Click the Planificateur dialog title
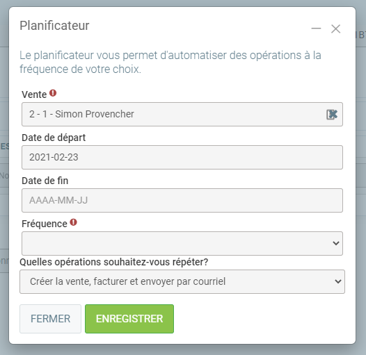Viewport: 366px width, 355px height. [x=54, y=26]
